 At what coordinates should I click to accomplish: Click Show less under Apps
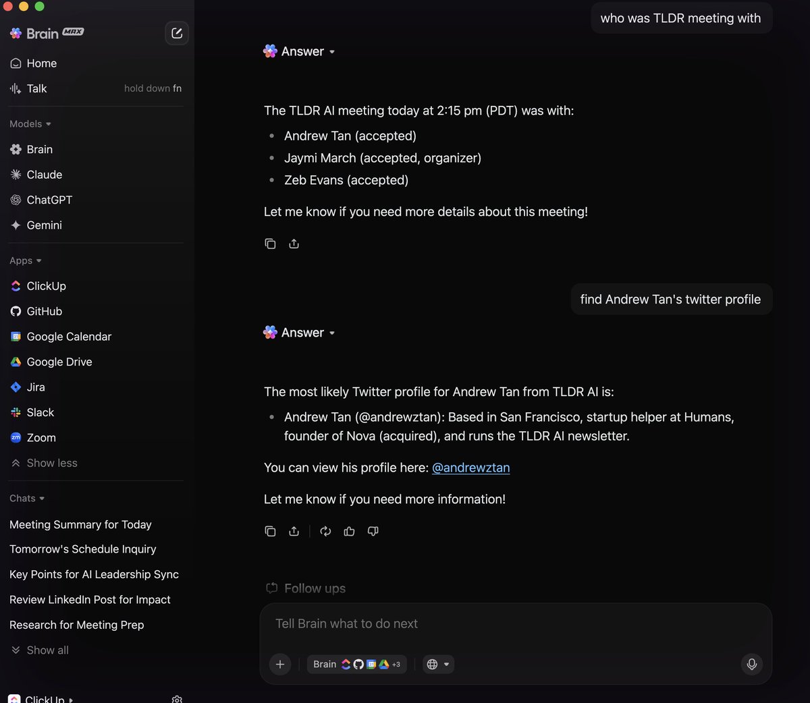(45, 463)
